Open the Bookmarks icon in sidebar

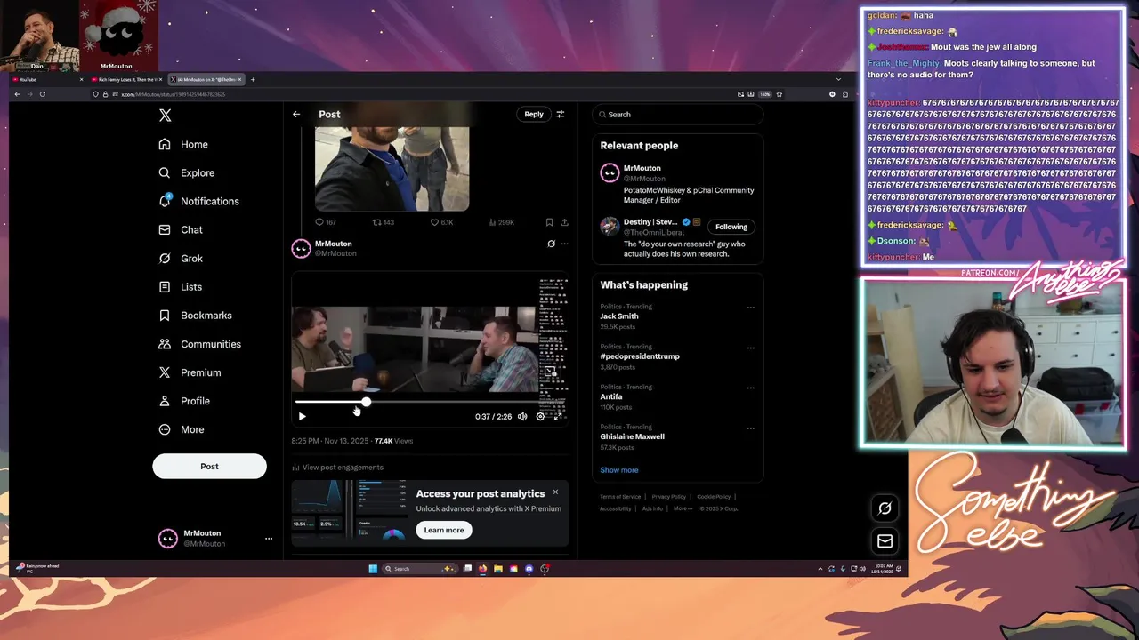pyautogui.click(x=165, y=316)
